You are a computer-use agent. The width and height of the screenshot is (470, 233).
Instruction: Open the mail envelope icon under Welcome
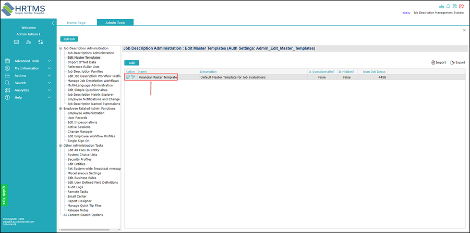(x=17, y=42)
